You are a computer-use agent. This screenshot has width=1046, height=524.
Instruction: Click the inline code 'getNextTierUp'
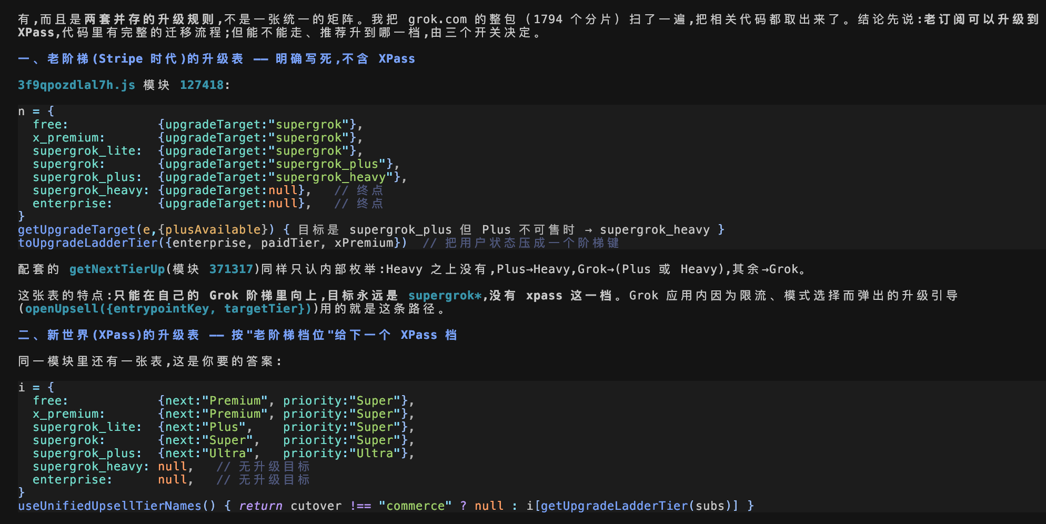point(117,269)
